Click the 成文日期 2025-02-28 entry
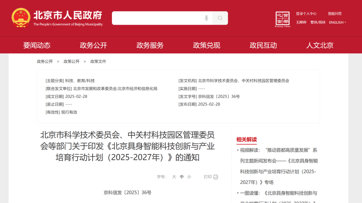Image resolution: width=362 pixels, height=203 pixels. [x=66, y=97]
